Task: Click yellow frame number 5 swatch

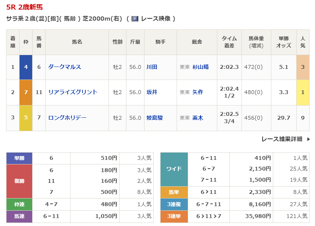Action: pos(26,118)
